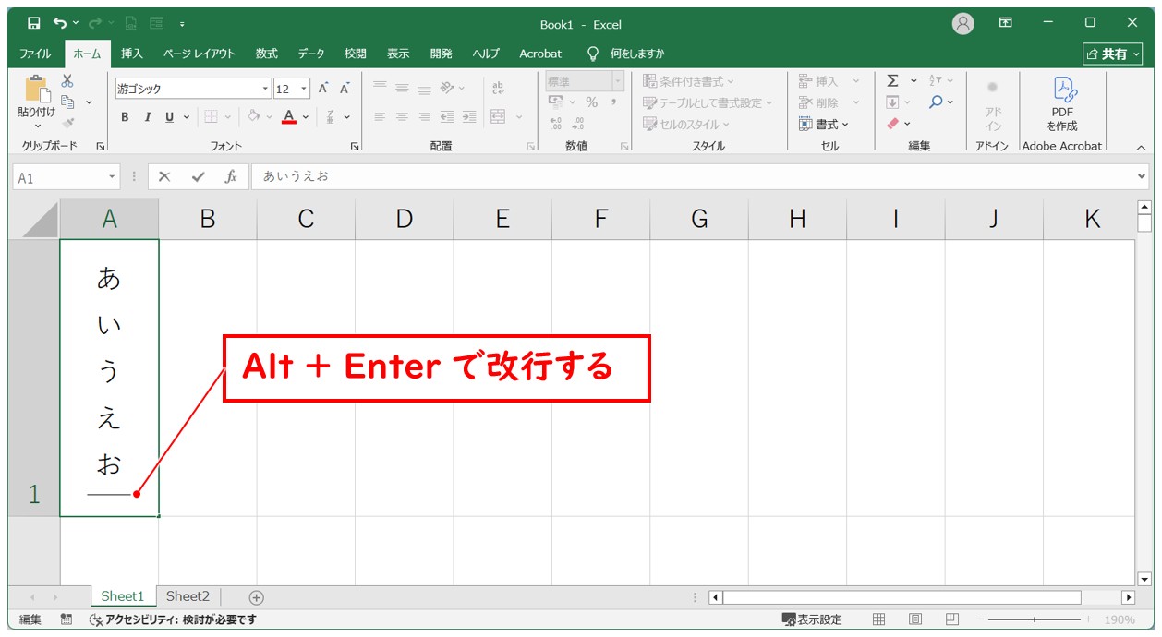Switch to the 挿入 ribbon tab
The height and width of the screenshot is (637, 1162).
click(132, 54)
